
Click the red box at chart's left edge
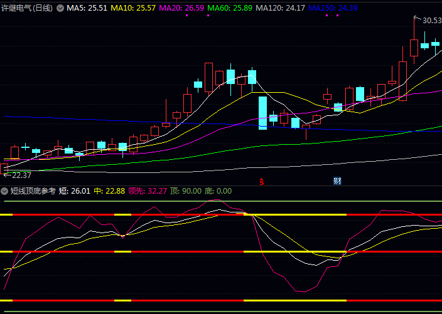pyautogui.click(x=5, y=167)
